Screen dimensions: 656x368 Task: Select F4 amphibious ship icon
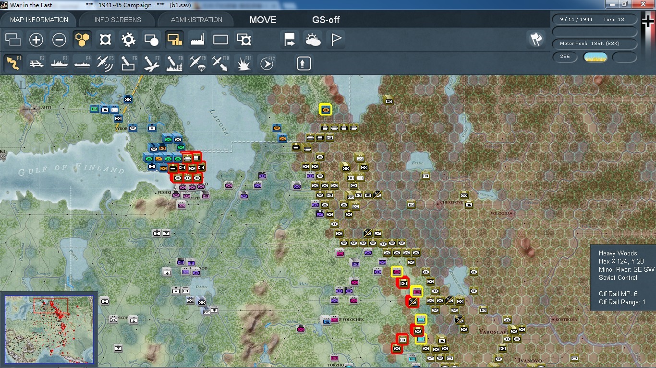(x=83, y=63)
